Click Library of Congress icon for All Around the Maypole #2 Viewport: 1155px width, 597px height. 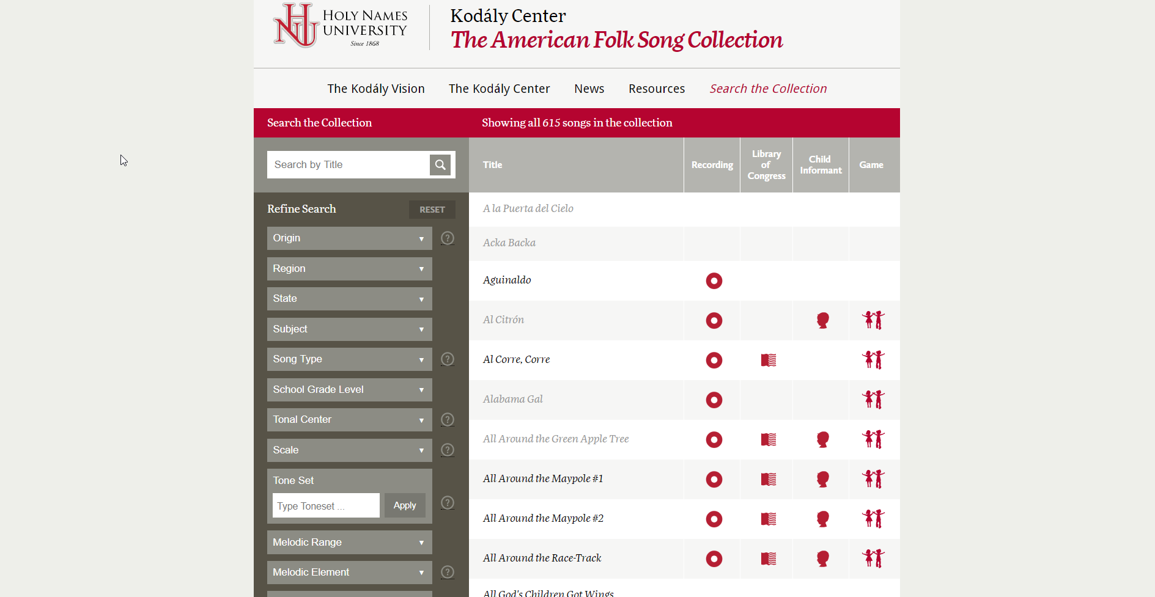pos(769,519)
